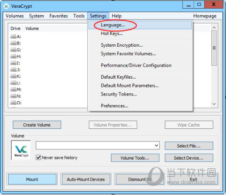Select the I: drive icon
Viewport: 226px width, 195px height.
pos(13,63)
